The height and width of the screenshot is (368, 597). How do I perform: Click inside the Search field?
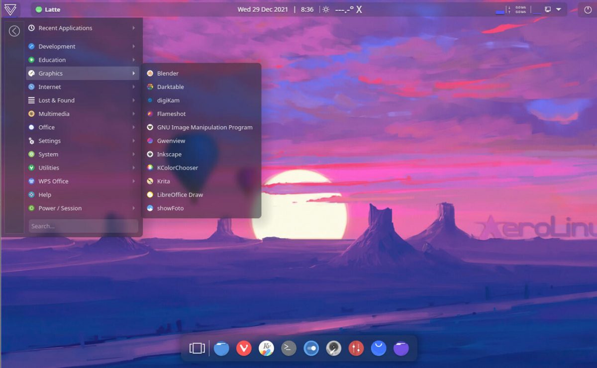click(x=84, y=226)
